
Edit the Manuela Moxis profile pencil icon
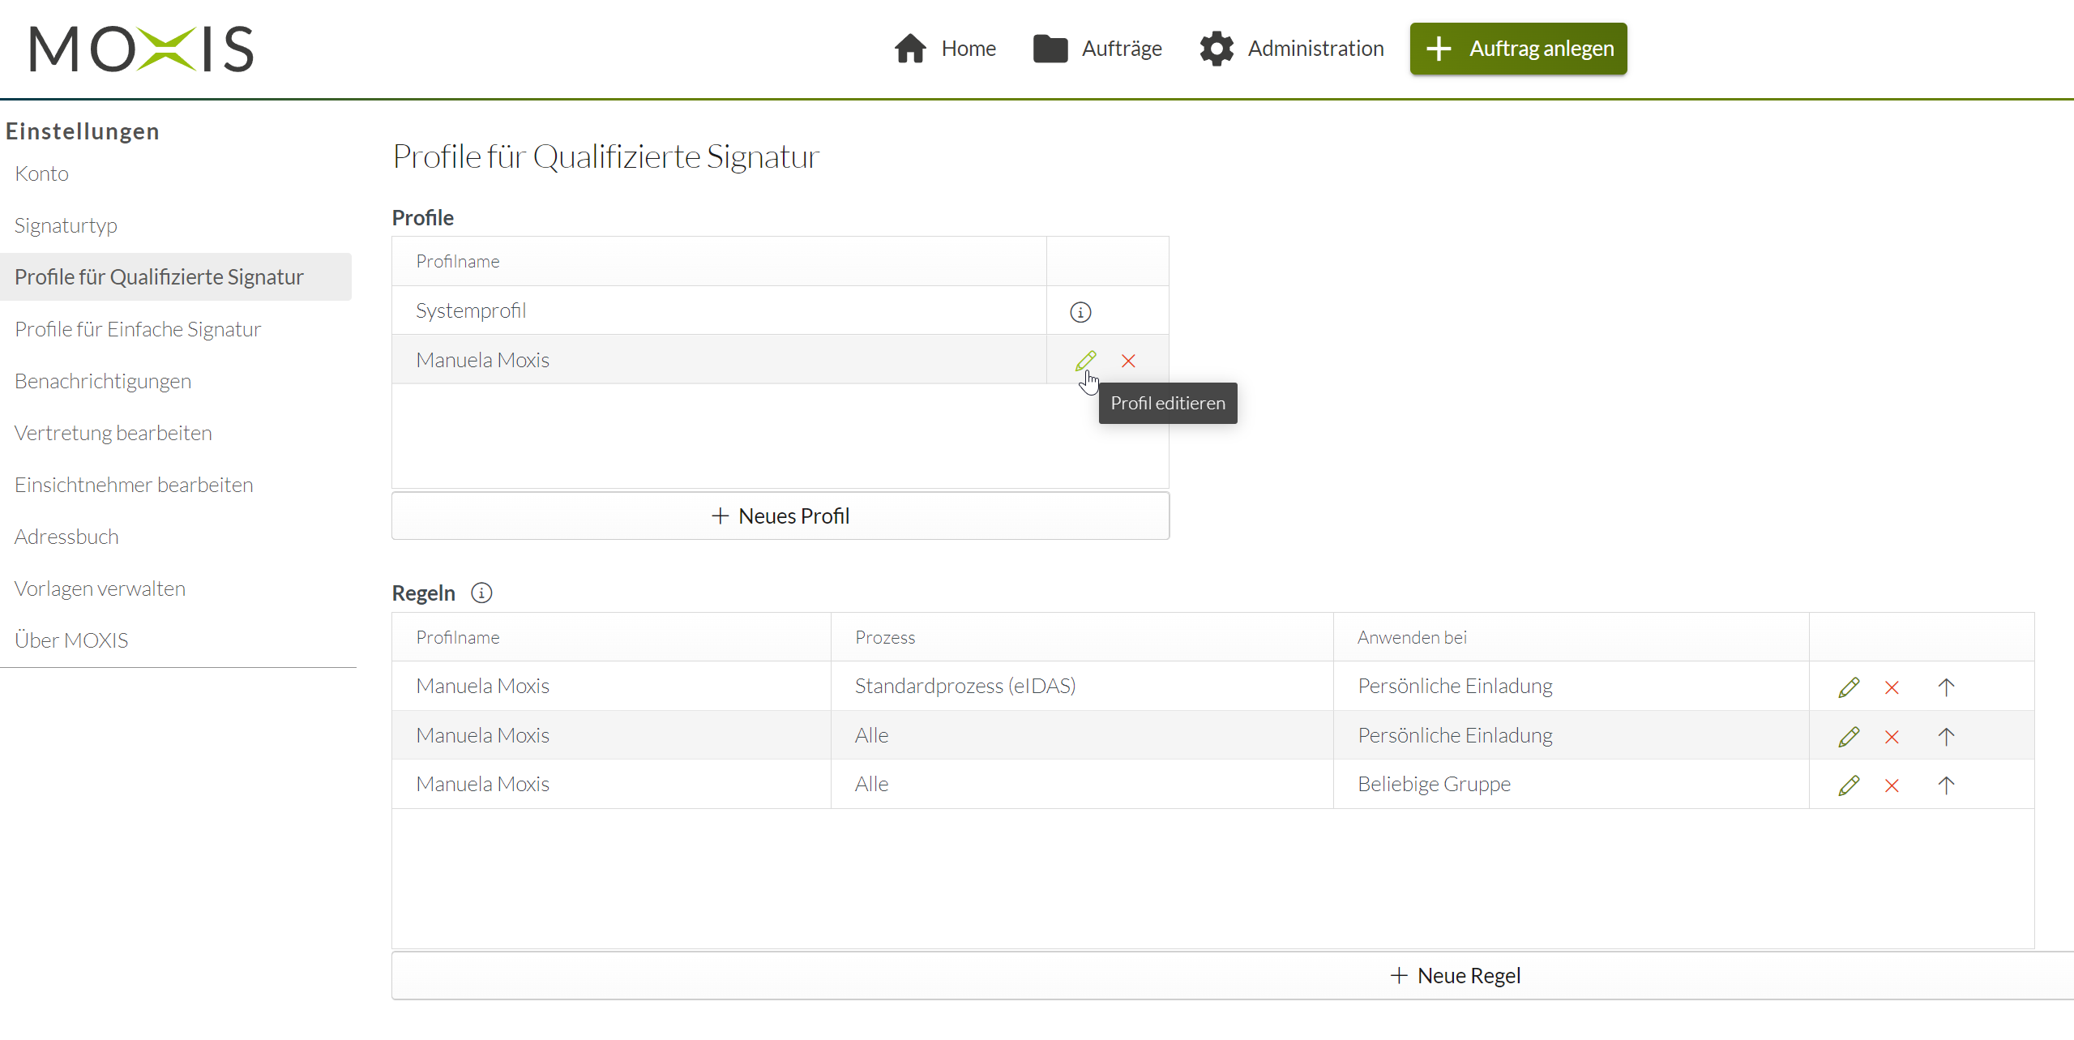pos(1085,361)
